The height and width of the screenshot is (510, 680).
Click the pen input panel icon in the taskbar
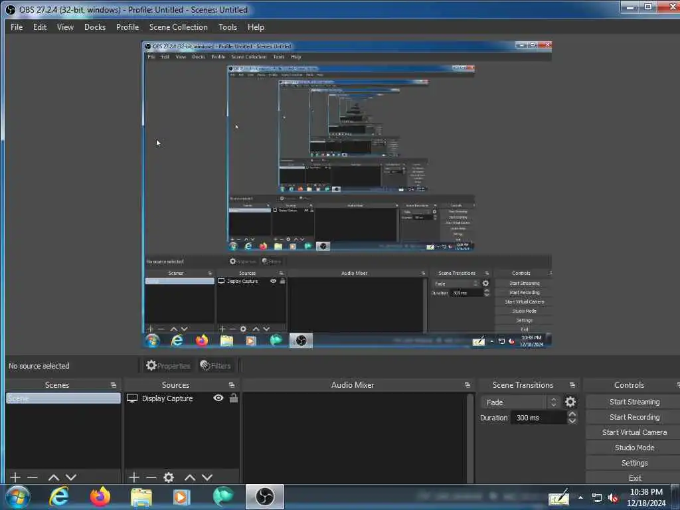pos(559,497)
